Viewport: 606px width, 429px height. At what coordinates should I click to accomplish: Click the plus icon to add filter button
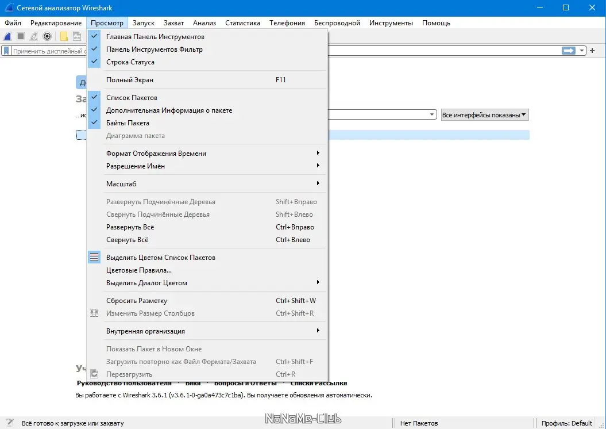(592, 50)
